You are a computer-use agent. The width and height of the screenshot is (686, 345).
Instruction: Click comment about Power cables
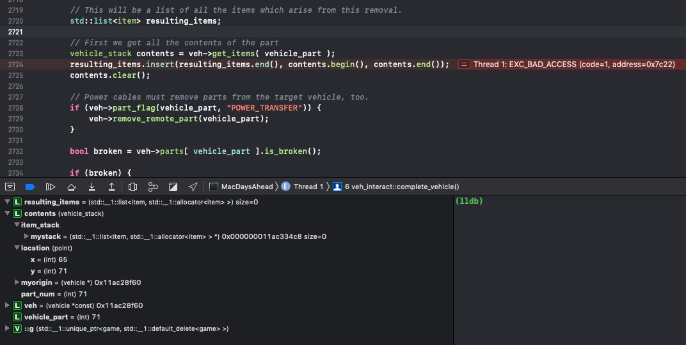point(219,97)
